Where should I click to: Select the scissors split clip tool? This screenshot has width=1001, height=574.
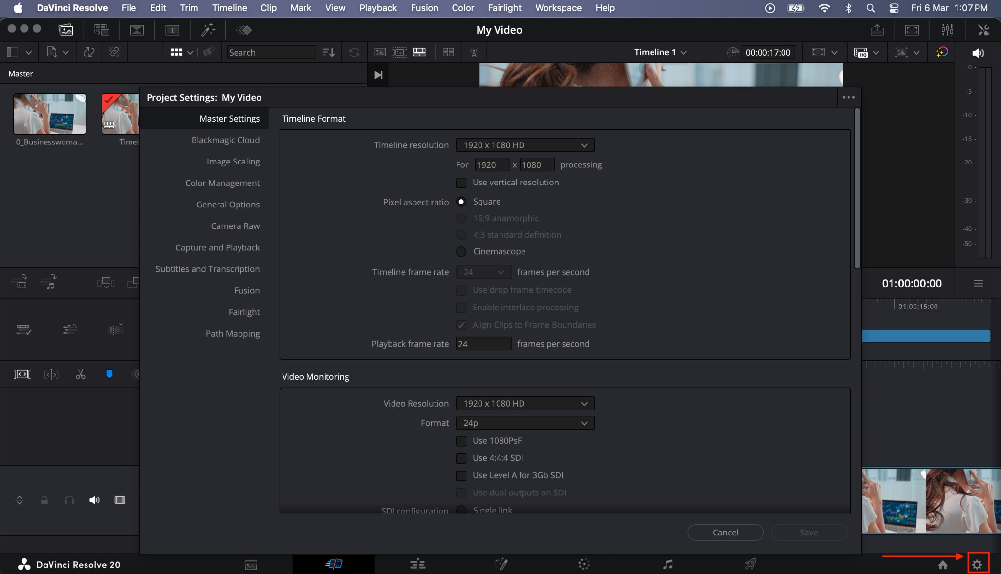pyautogui.click(x=80, y=374)
